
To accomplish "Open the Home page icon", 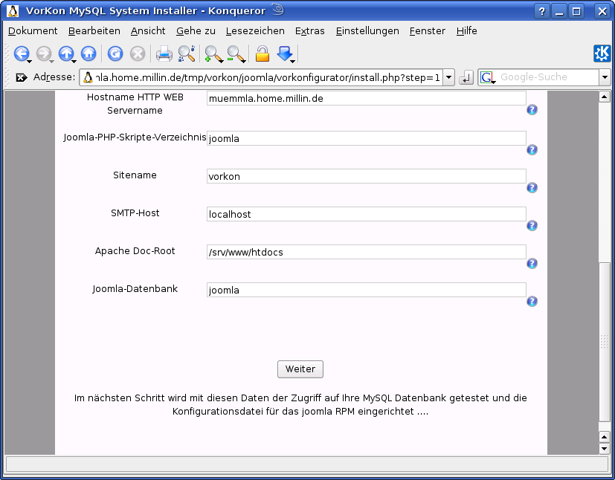I will [88, 53].
